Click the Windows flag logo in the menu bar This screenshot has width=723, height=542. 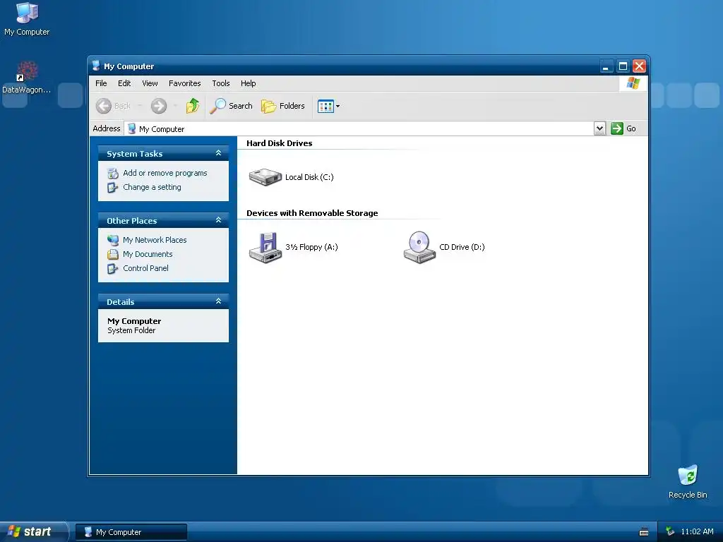(x=633, y=83)
